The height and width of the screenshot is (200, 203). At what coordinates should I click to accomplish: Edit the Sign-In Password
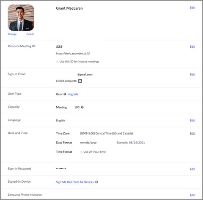(192, 169)
